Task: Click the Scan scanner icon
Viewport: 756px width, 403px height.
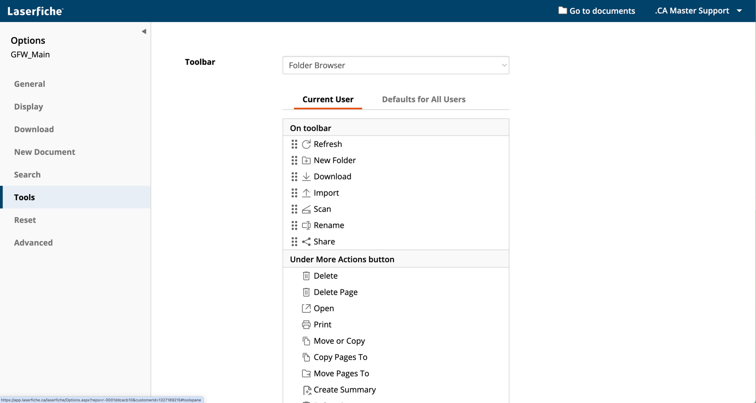Action: point(306,209)
